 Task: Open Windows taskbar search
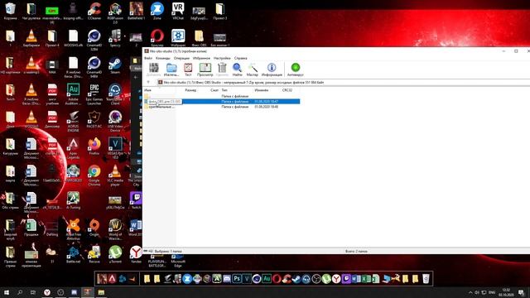[20, 292]
